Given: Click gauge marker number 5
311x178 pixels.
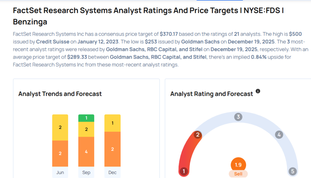Looking at the screenshot, I should pyautogui.click(x=293, y=171).
